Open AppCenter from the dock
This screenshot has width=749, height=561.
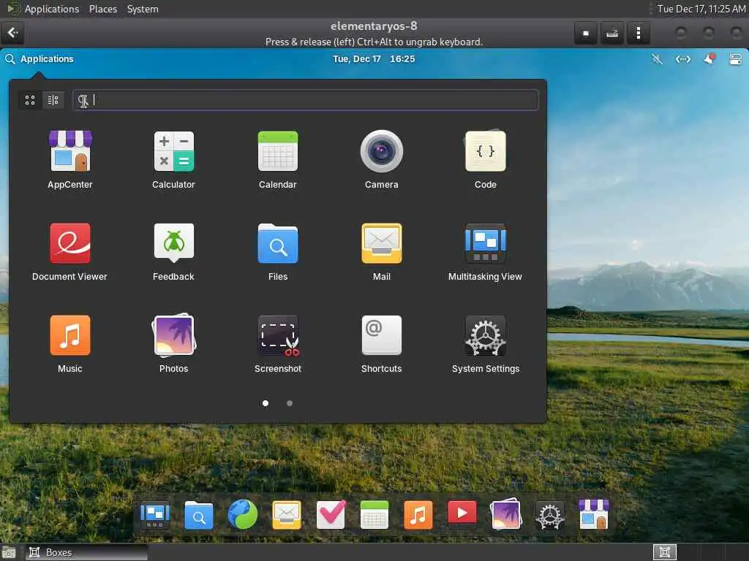[x=594, y=514]
